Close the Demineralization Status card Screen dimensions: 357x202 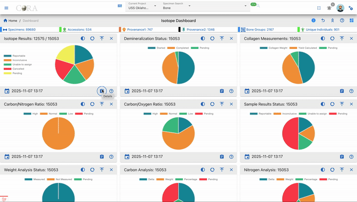pos(231,38)
